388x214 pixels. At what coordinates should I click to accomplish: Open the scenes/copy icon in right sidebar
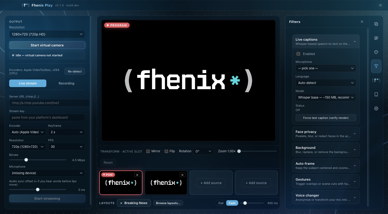[x=376, y=24]
